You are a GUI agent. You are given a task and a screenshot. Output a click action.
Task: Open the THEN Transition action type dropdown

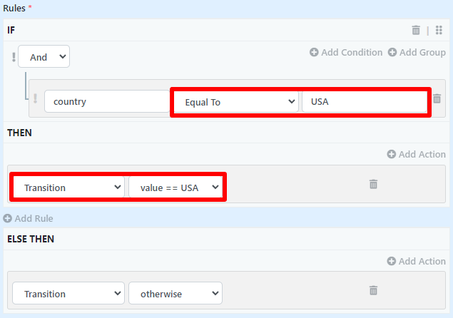(68, 188)
